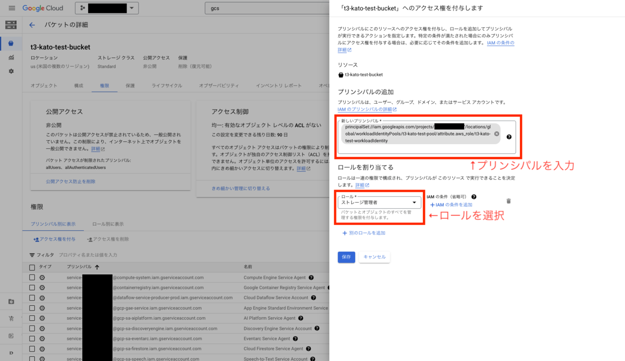The height and width of the screenshot is (361, 625).
Task: Open help icon next to new principal field
Action: tap(509, 137)
